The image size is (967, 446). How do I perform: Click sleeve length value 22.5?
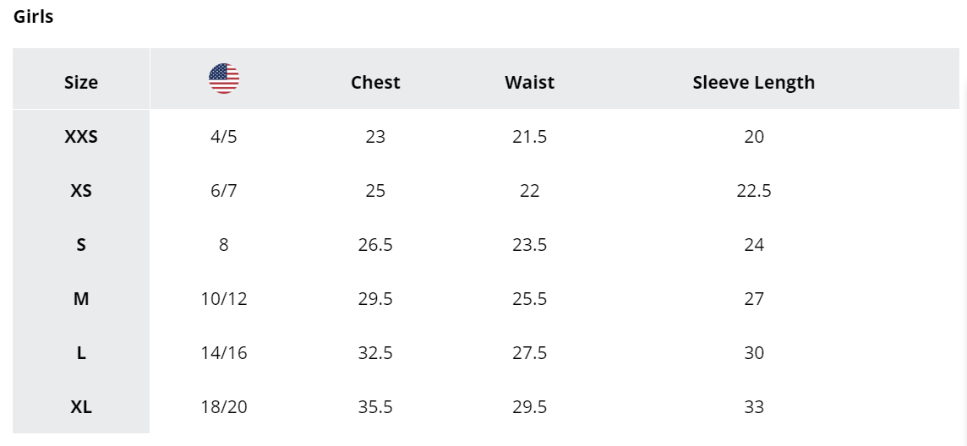tap(754, 190)
